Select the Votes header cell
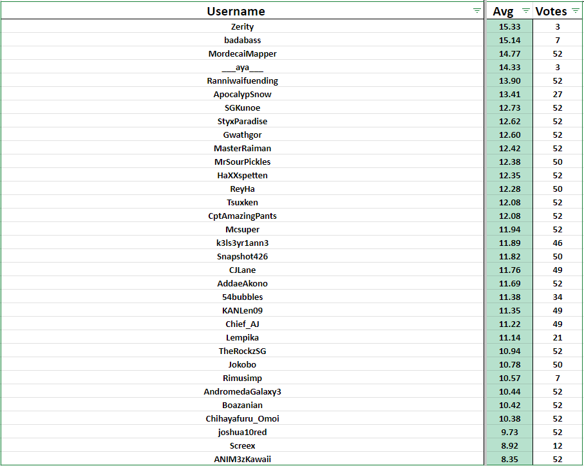Screen dimensions: 584x466 (551, 11)
